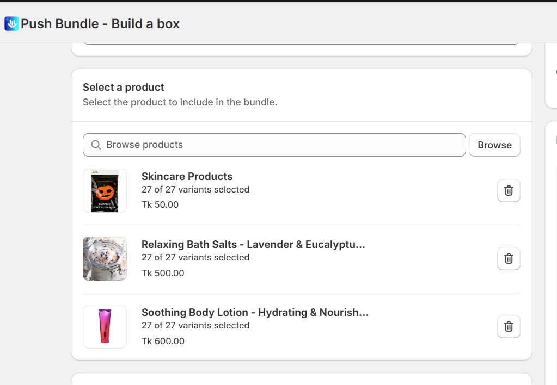
Task: Click the Select a product section heading
Action: [x=123, y=87]
